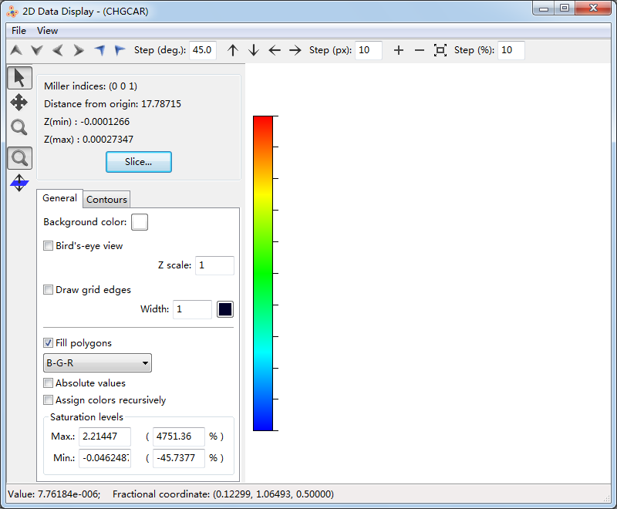Click the 'Value: 7.76184e-006;' status text
Screen dimensions: 617x509
[x=54, y=494]
